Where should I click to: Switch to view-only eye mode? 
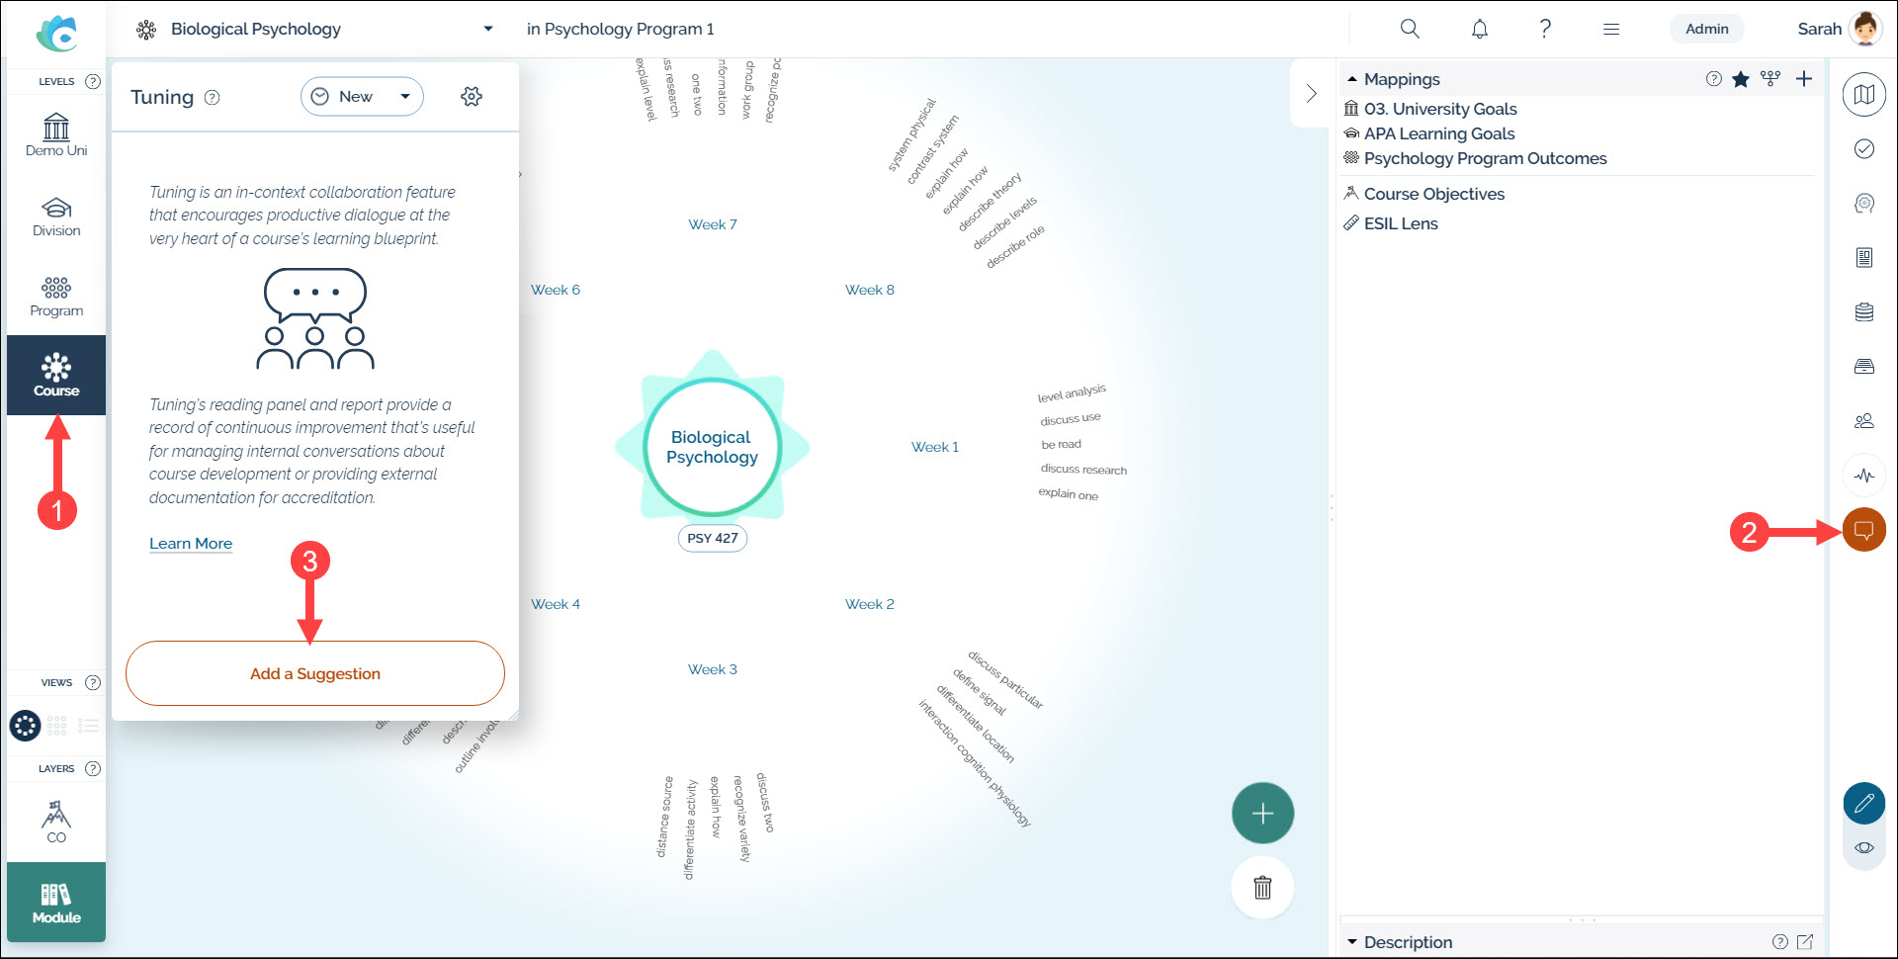(x=1864, y=847)
